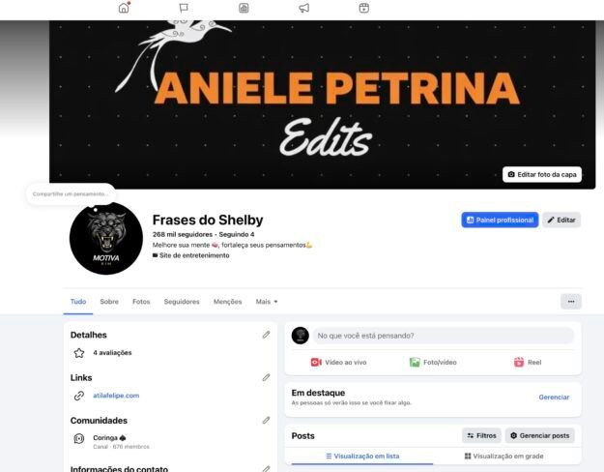Open the three-dots profile options menu
This screenshot has width=604, height=472.
coord(571,302)
